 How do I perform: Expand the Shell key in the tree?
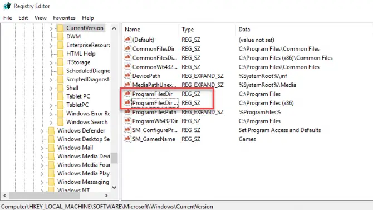point(51,88)
